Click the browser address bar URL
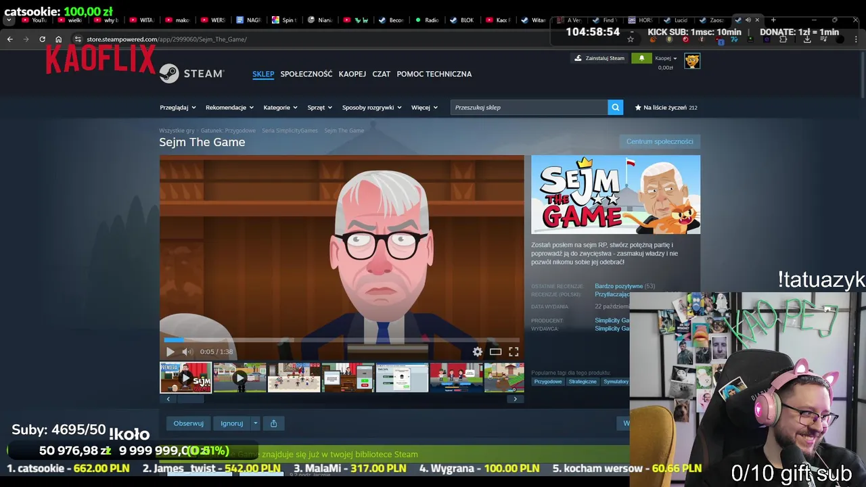Image resolution: width=866 pixels, height=487 pixels. pyautogui.click(x=166, y=39)
